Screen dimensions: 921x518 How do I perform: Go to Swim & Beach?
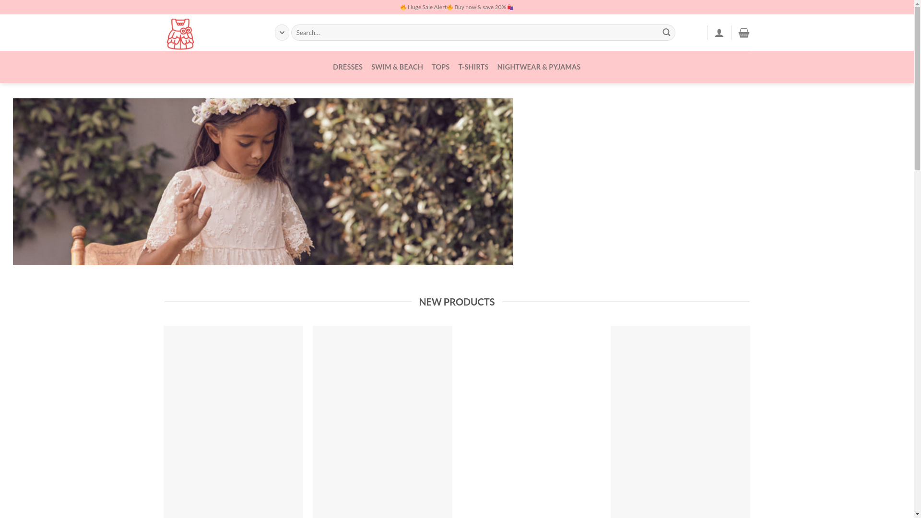point(397,67)
